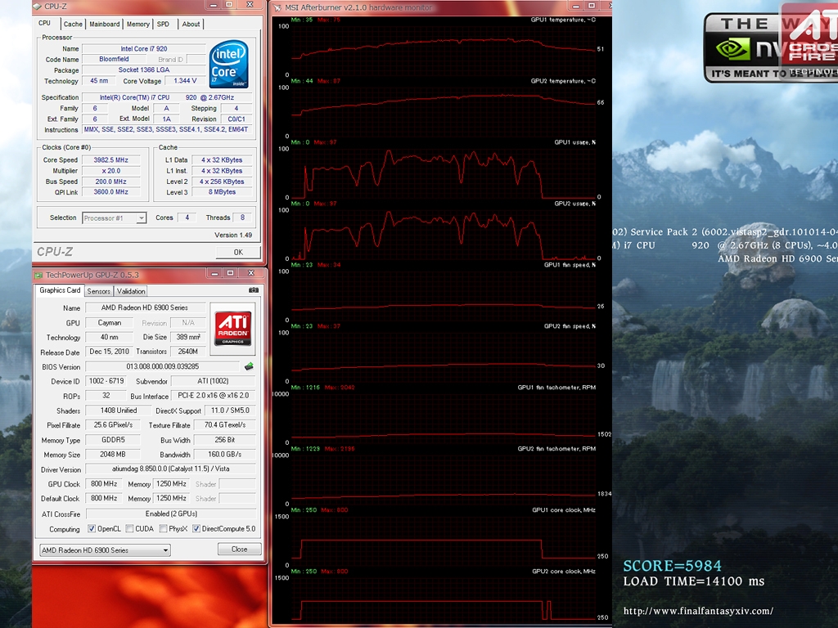This screenshot has width=838, height=628.
Task: Close the GPU-Z window with X
Action: 250,273
